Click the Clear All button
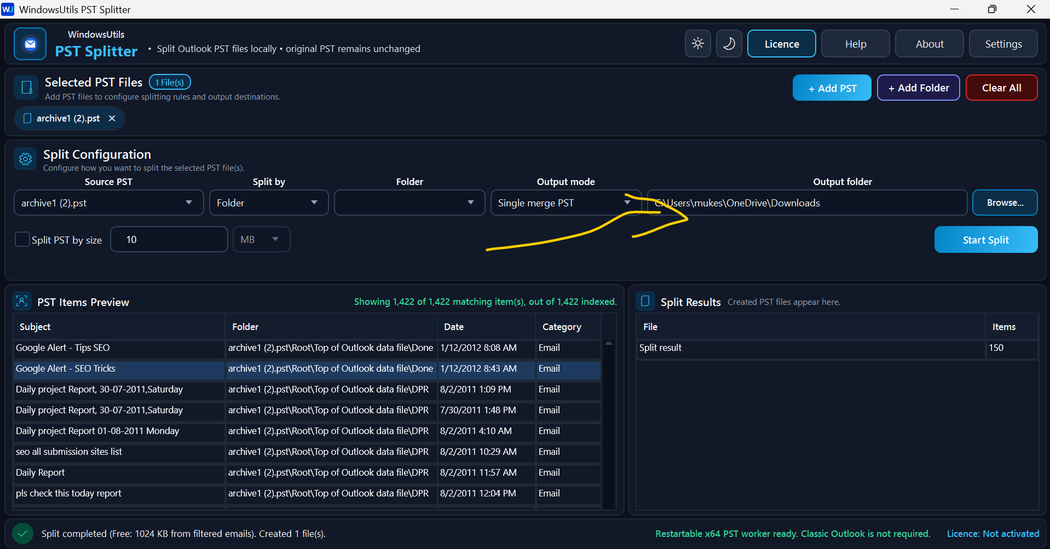Viewport: 1050px width, 549px height. [1001, 88]
